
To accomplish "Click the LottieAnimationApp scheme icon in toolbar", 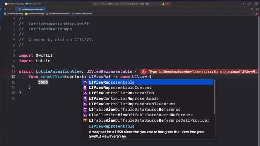I will point(6,4).
